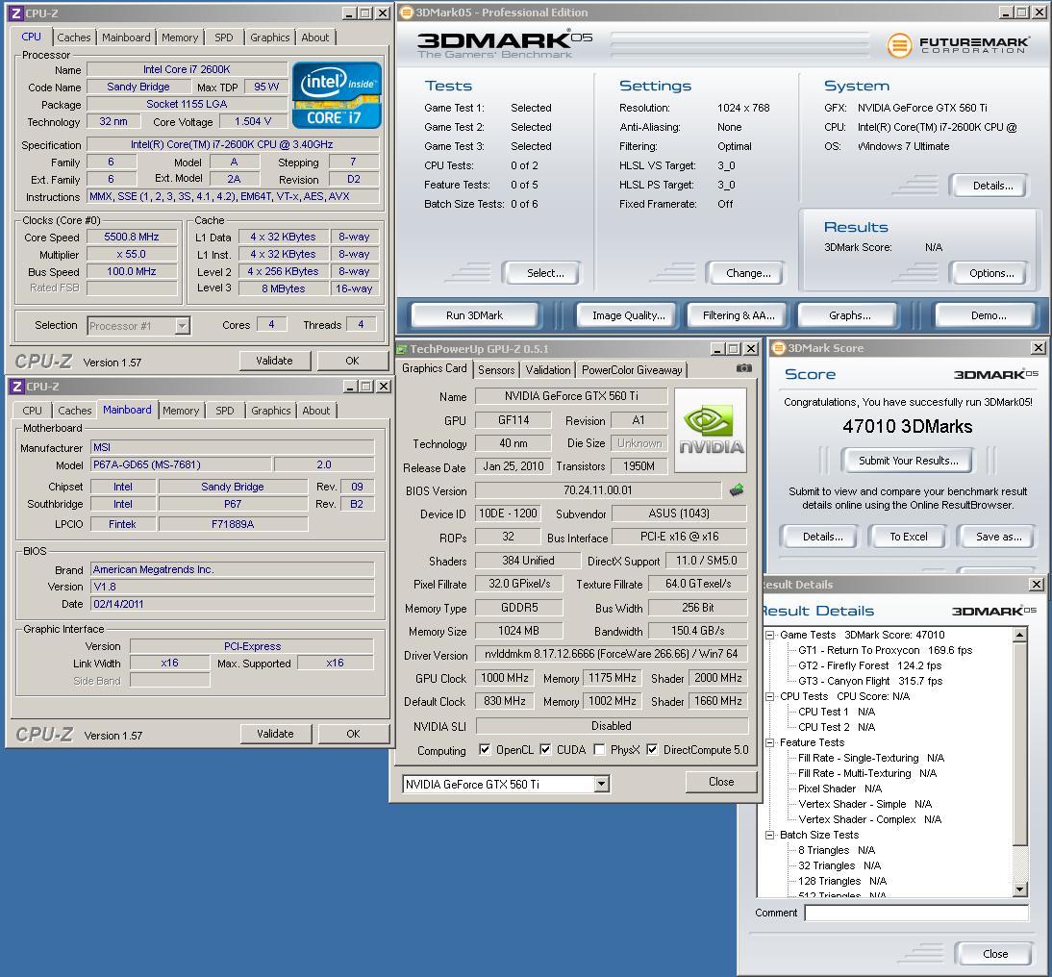
Task: Switch to Caches tab in top CPU-Z
Action: pos(73,38)
